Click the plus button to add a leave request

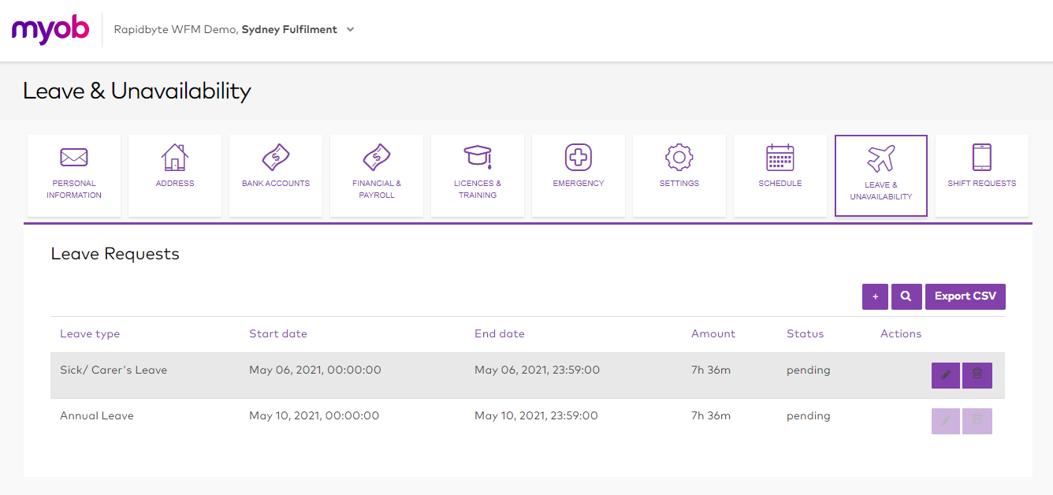pos(875,296)
